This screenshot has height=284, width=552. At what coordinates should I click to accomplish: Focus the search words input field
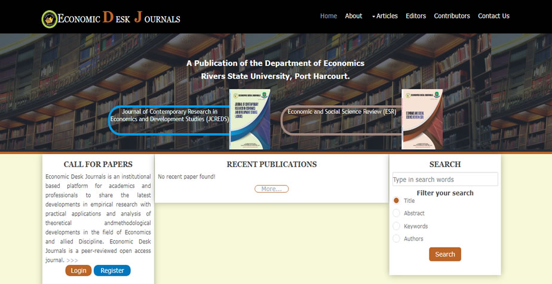pos(445,180)
